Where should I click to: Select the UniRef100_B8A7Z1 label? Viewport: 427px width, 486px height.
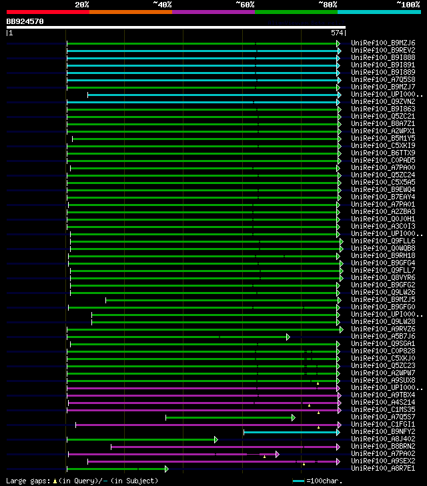(x=383, y=124)
